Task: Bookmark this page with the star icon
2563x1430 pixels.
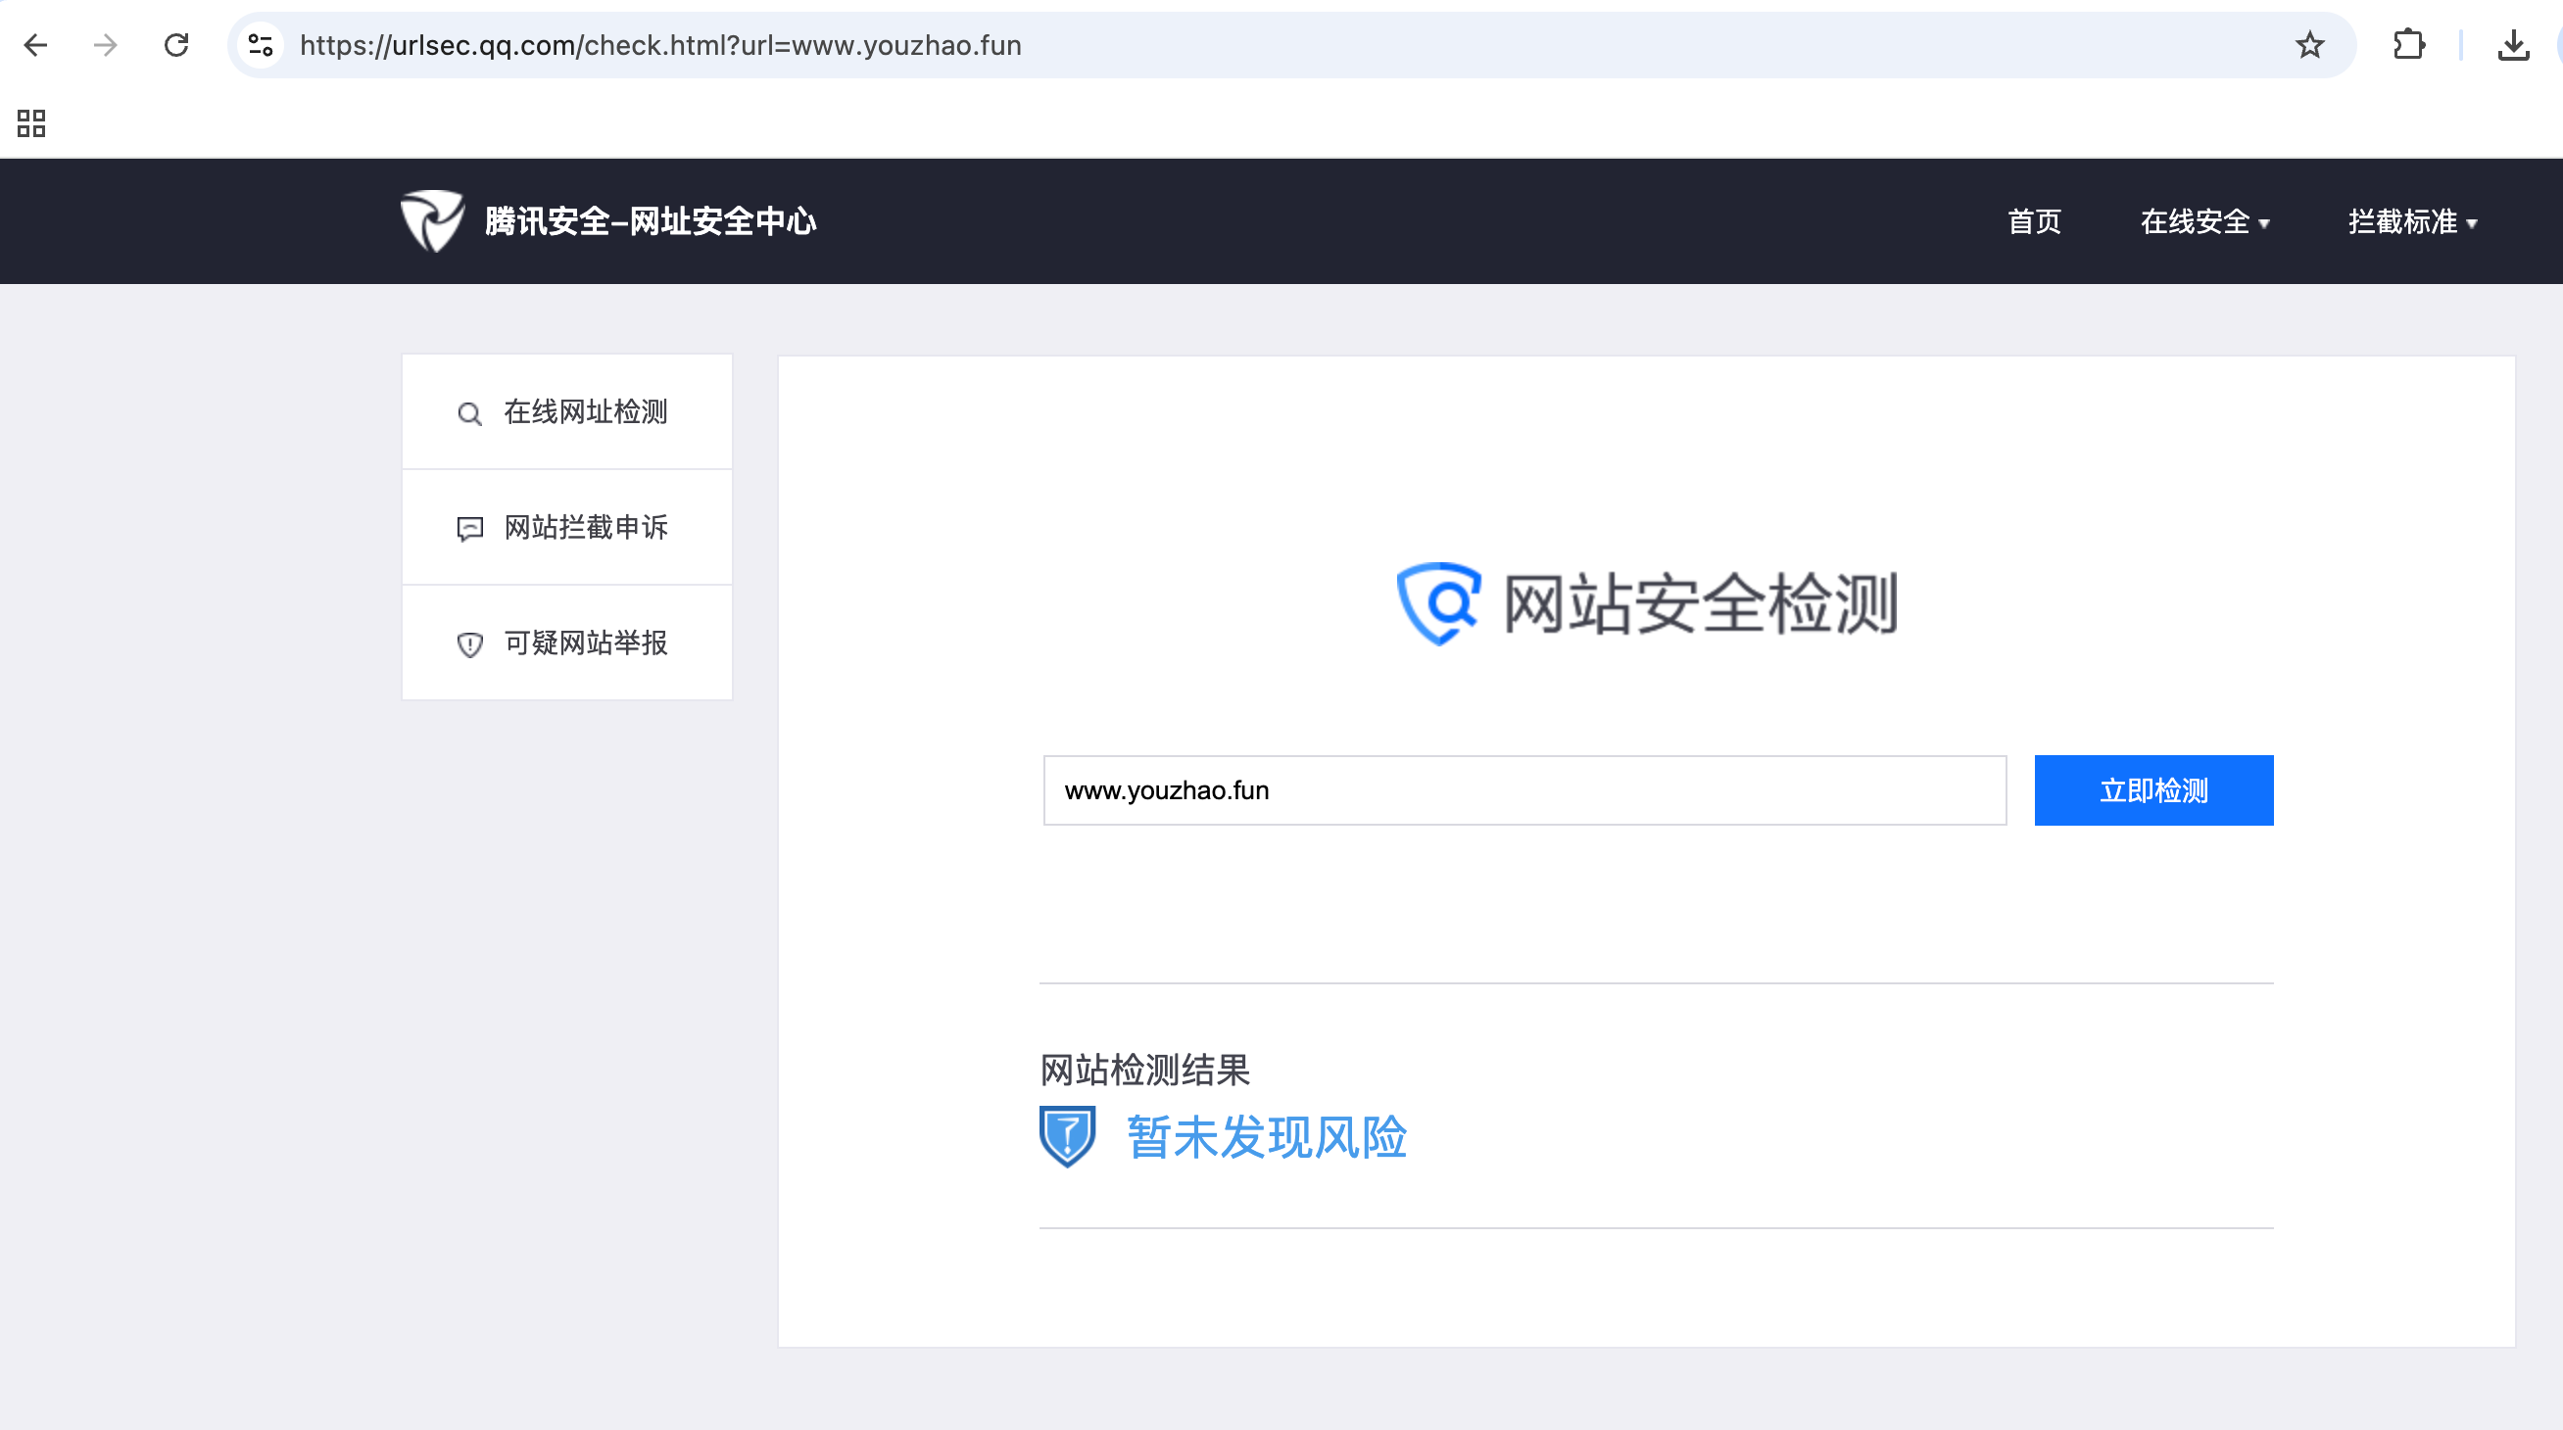Action: click(2309, 45)
